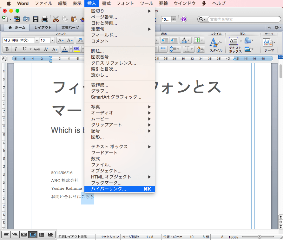This screenshot has height=240, width=283.
Task: Adjust the zoom slider knob
Action: coord(259,237)
